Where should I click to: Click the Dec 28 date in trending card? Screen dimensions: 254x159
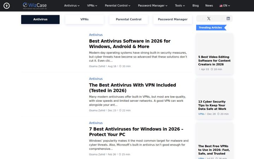pos(211,114)
